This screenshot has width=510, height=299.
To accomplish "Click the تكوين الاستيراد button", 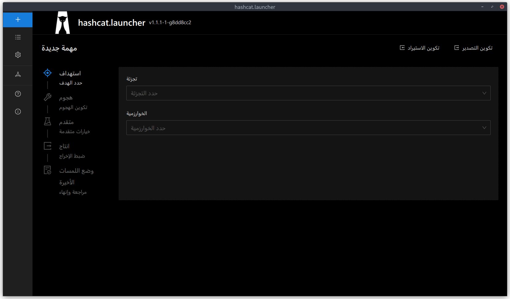I will click(x=420, y=48).
